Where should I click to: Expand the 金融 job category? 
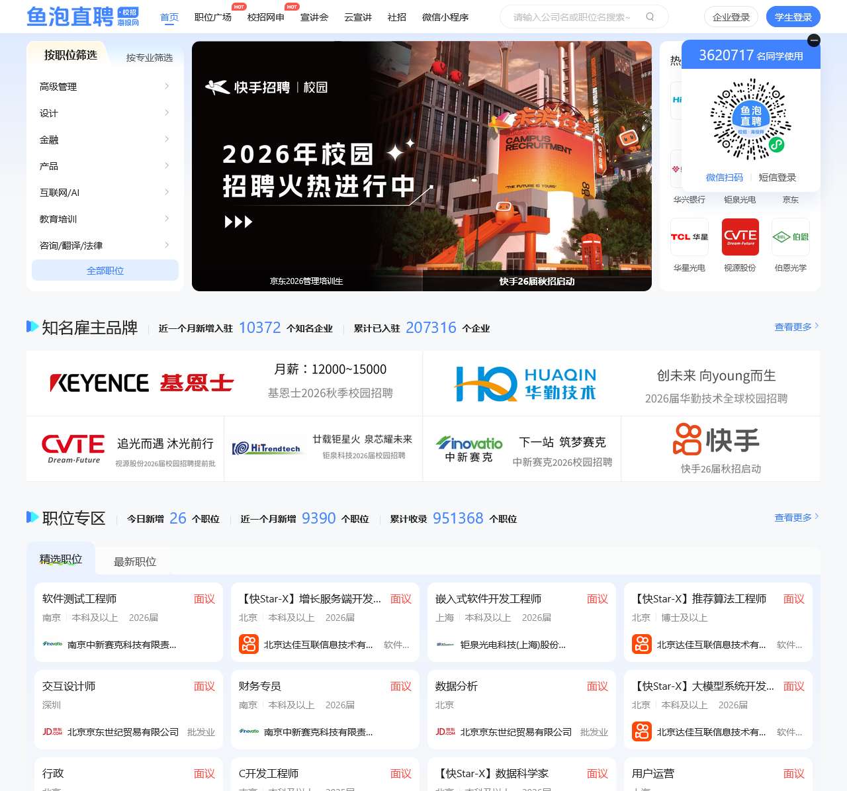[105, 139]
